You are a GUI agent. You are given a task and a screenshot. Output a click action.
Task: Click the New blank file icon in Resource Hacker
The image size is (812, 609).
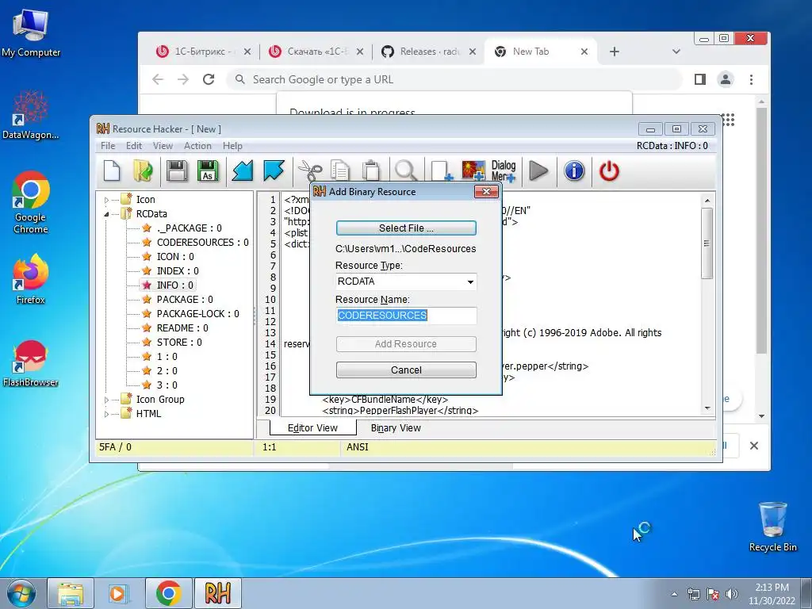(112, 171)
